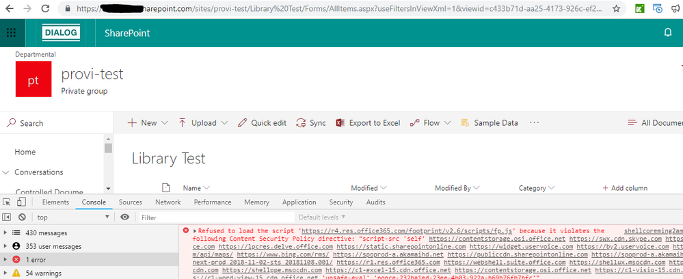Click the Sample Data command

490,123
